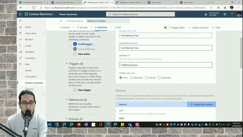The height and width of the screenshot is (137, 243).
Task: Click the Search for helpful resources box
Action: click(x=140, y=14)
